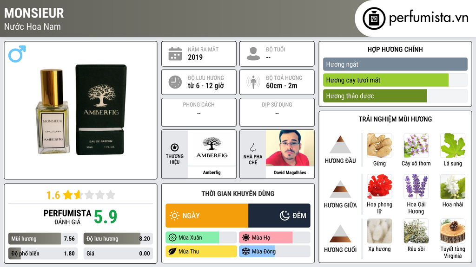Click the sillage icon beside Độ Toả Hương

[x=253, y=82]
